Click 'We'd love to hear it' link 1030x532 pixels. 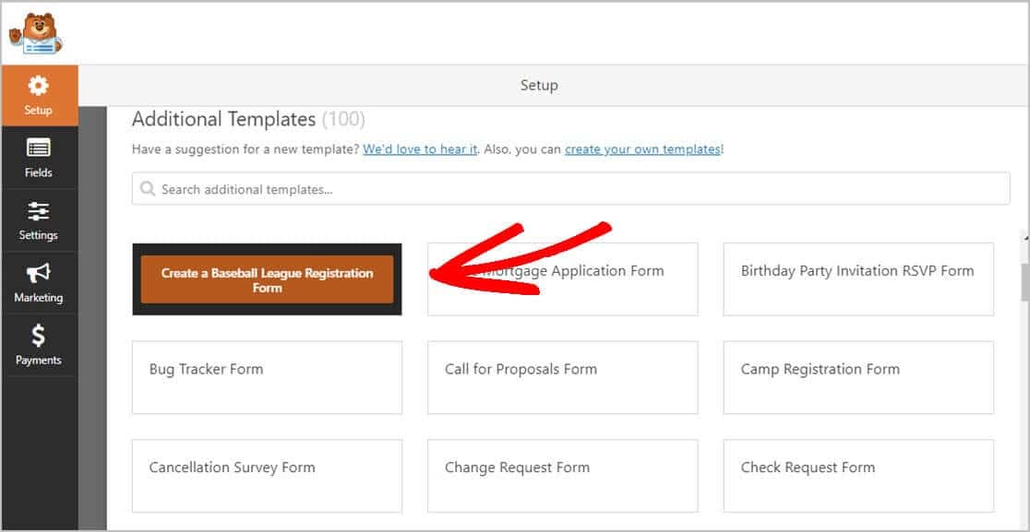click(420, 149)
